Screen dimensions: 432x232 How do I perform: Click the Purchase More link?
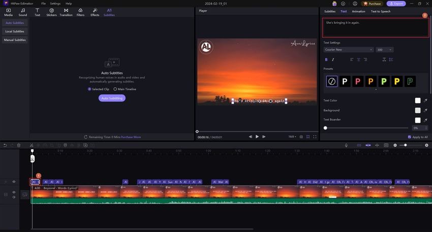131,137
